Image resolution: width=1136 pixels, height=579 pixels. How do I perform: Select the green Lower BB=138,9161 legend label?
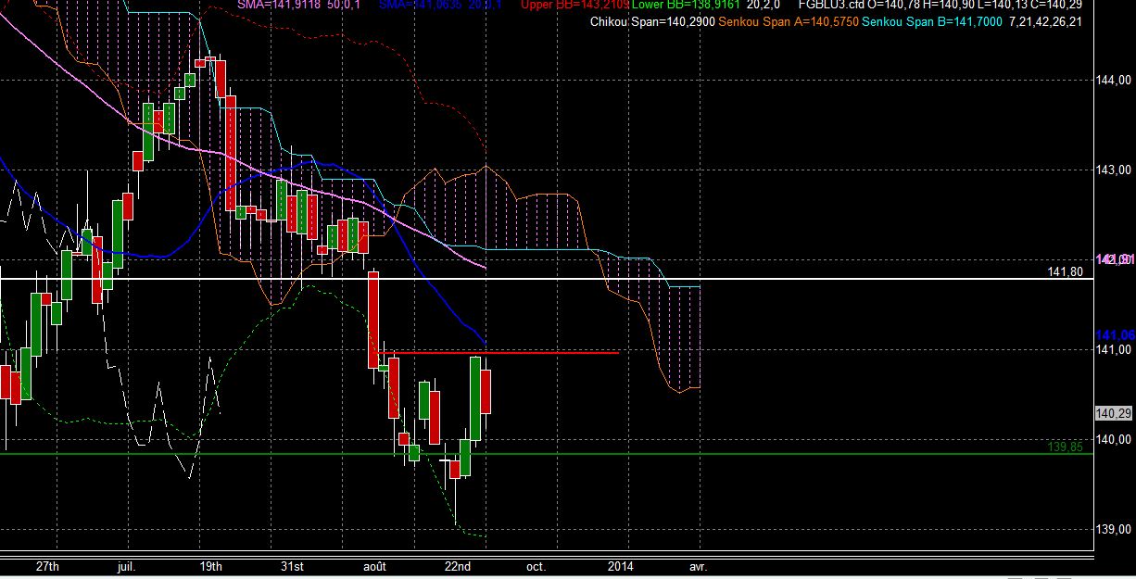coord(687,5)
